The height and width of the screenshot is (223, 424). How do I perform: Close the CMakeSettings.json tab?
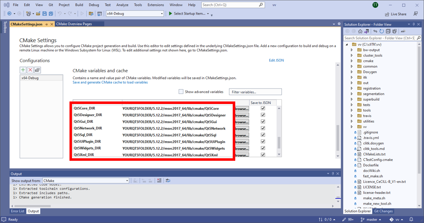(x=51, y=24)
